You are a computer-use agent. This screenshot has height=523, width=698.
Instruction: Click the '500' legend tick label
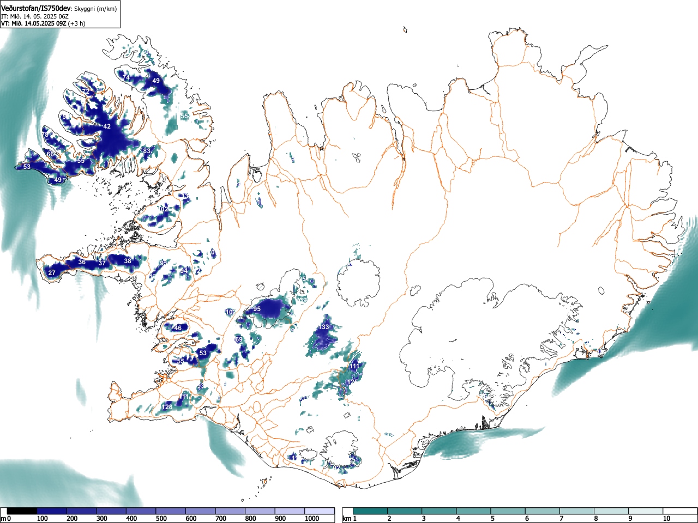(x=161, y=519)
